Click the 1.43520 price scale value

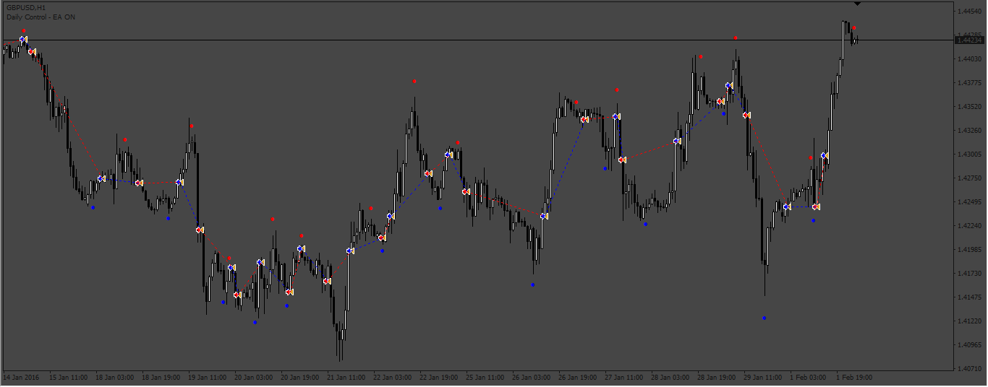click(x=969, y=107)
